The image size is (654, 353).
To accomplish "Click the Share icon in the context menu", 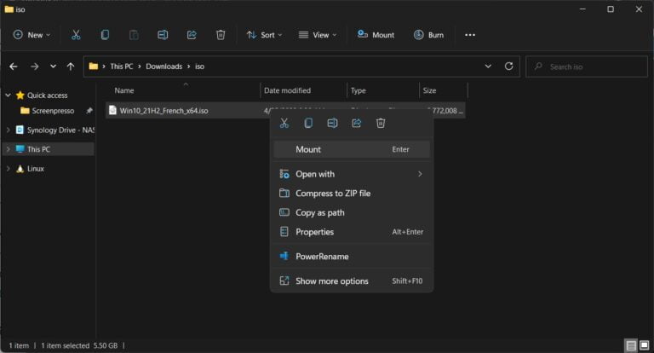I will click(357, 123).
